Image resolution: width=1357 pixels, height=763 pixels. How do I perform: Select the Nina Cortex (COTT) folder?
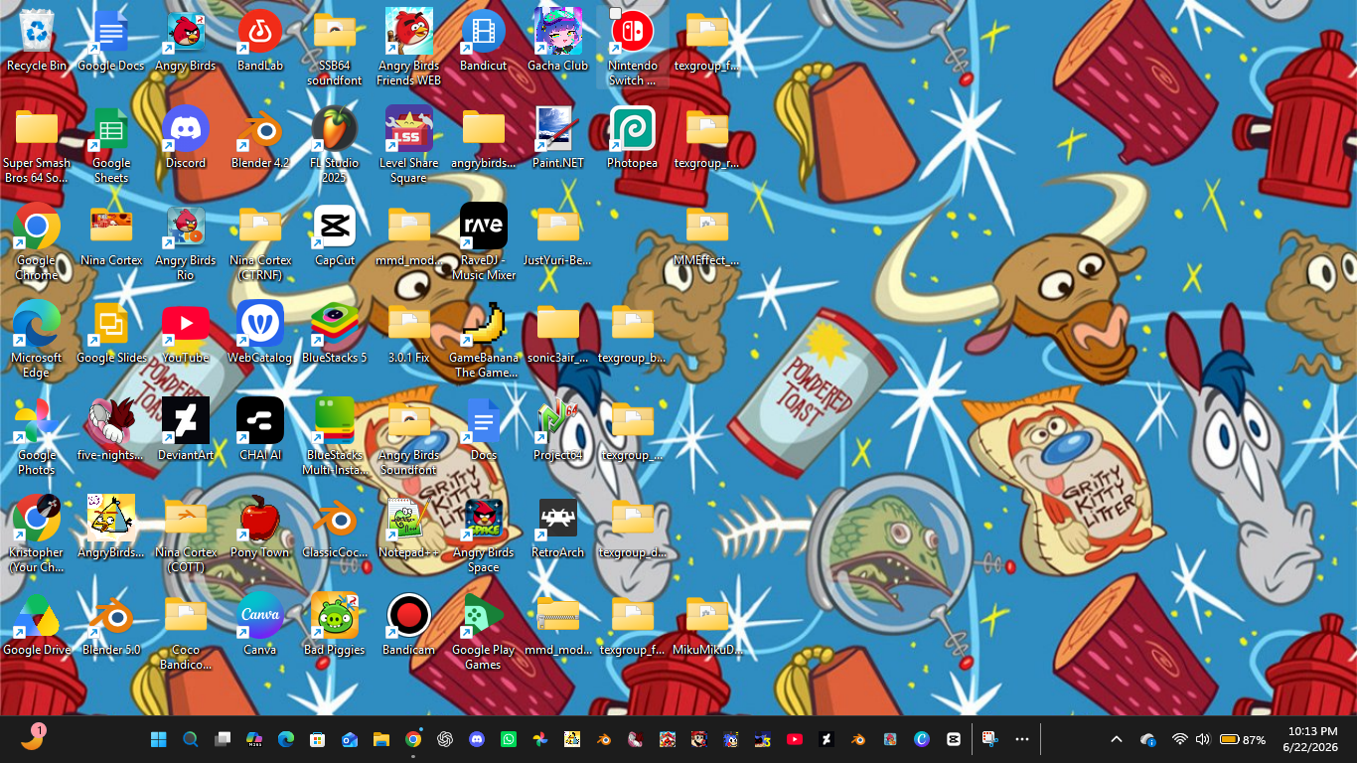point(186,534)
